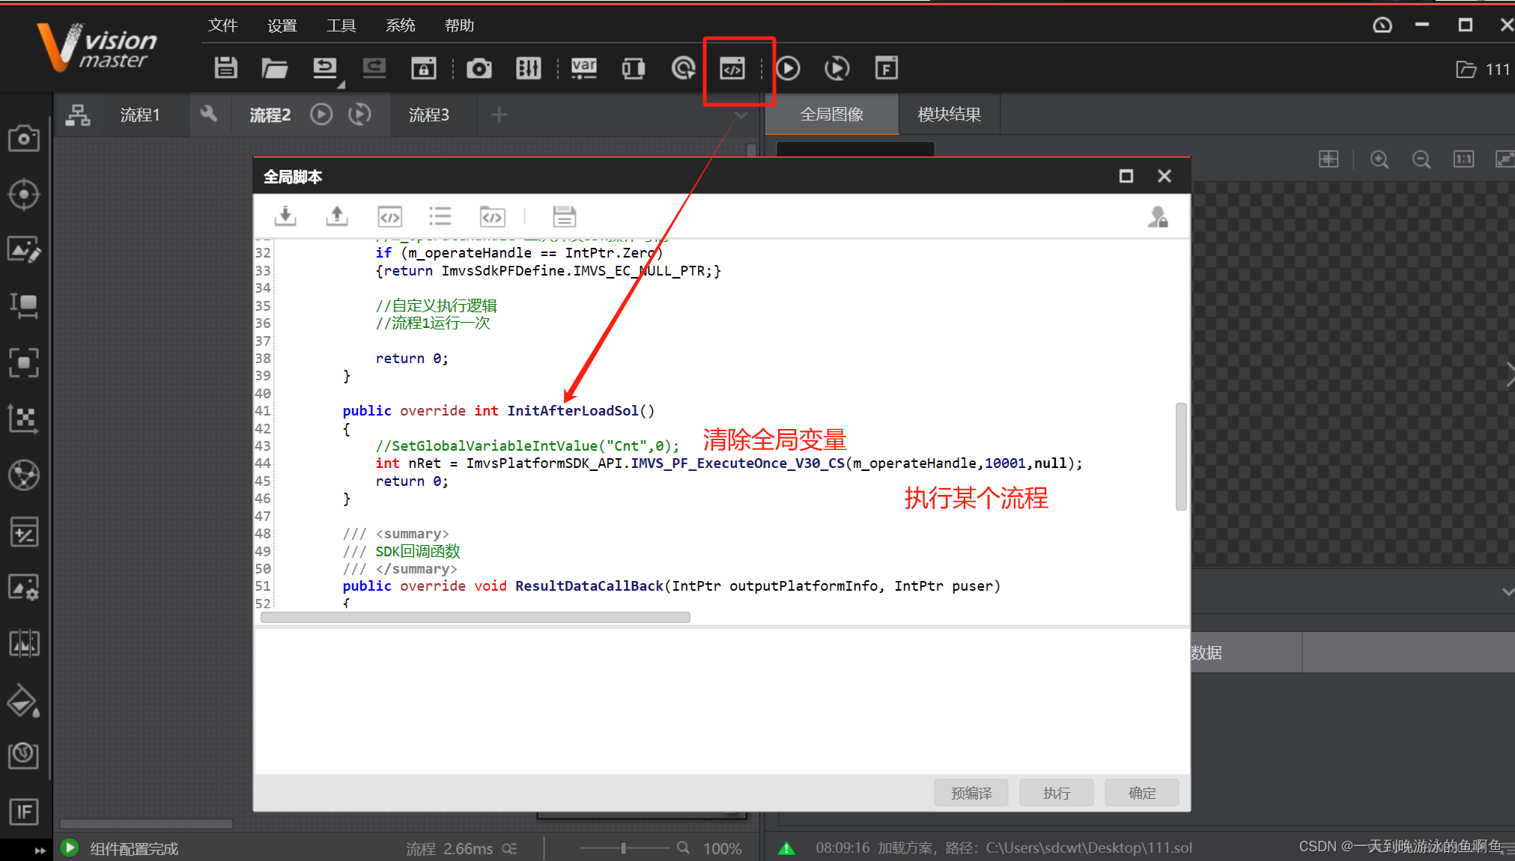This screenshot has width=1515, height=861.
Task: Select the camera acquisition sidebar tool
Action: pos(23,139)
